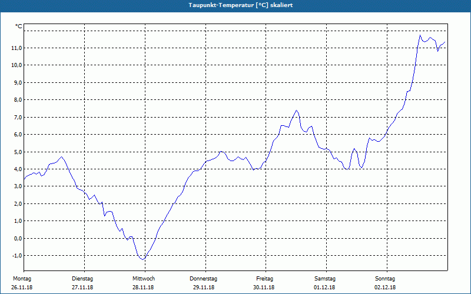Screen dimensions: 471x294
Task: Click the 1,0 y-axis label
Action: click(x=18, y=221)
